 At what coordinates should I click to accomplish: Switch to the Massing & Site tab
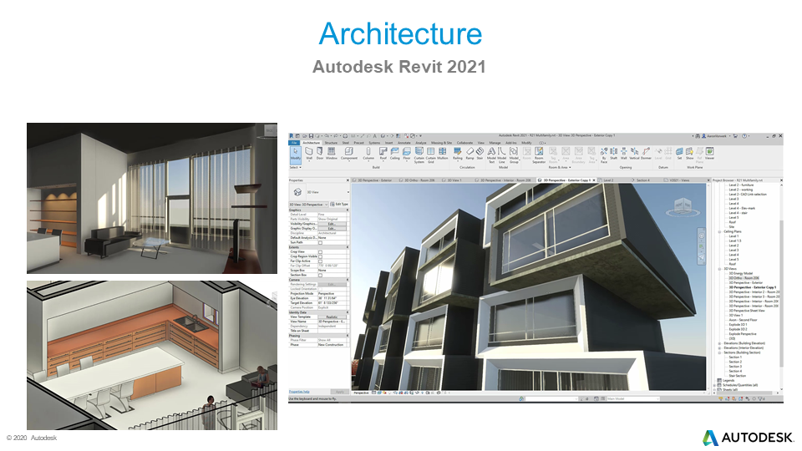(441, 143)
